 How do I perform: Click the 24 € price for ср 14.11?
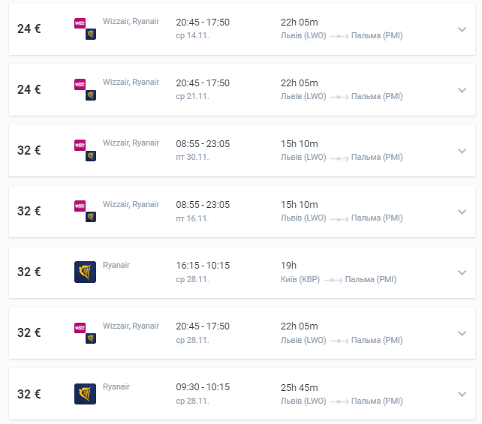tap(29, 29)
